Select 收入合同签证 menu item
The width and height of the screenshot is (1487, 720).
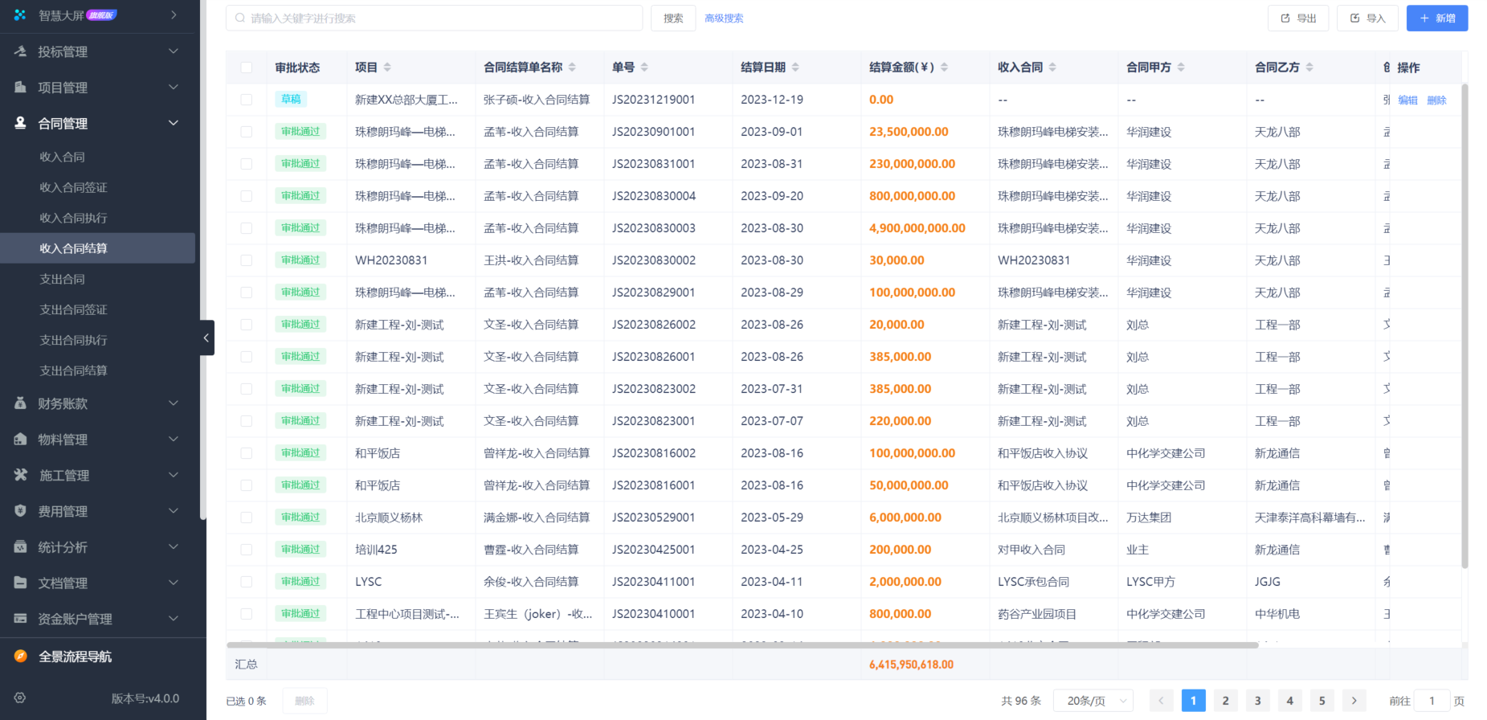[73, 187]
